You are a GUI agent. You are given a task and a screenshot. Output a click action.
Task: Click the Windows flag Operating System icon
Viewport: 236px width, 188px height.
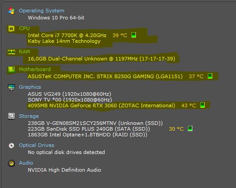(11, 11)
